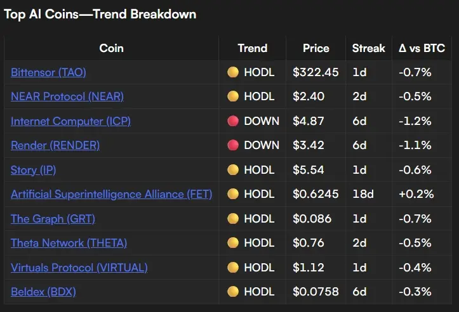Open The Graph (GRT) link
The width and height of the screenshot is (459, 312).
tap(53, 219)
